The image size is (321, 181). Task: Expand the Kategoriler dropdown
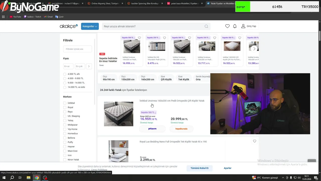click(90, 26)
